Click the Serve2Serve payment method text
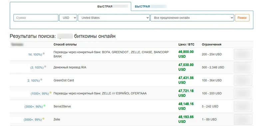 (x=62, y=106)
